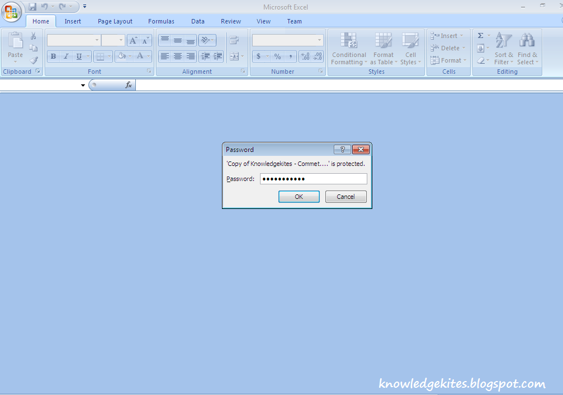Select Middle Align icon
Screen dimensions: 563x395
[178, 40]
